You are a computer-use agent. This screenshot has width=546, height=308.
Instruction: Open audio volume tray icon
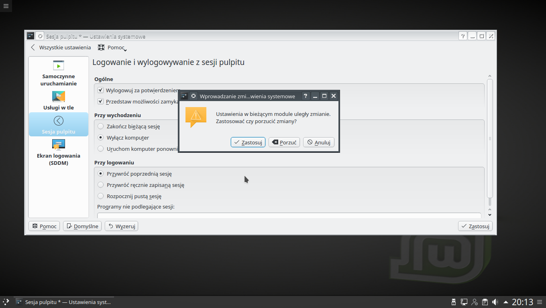[x=495, y=302]
